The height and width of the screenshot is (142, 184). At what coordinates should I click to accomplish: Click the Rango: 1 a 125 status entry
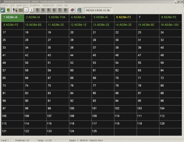click(x=45, y=141)
